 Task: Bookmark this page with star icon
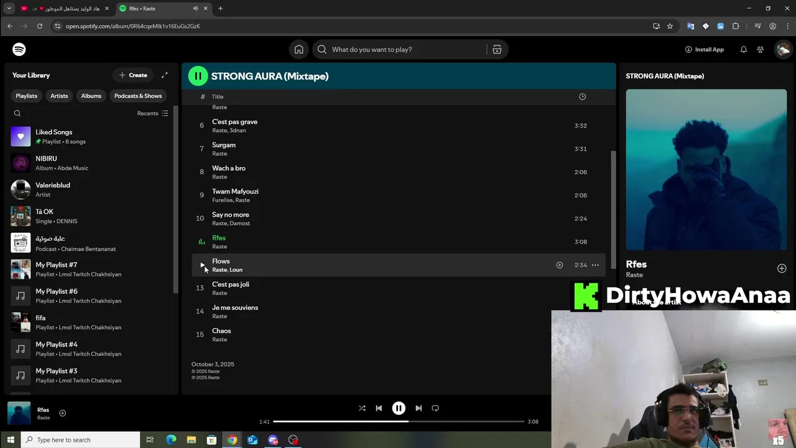click(x=670, y=26)
